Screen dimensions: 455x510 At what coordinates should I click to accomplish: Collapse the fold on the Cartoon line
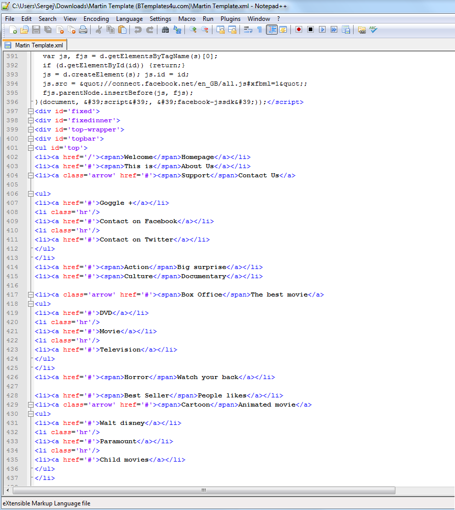[31, 405]
